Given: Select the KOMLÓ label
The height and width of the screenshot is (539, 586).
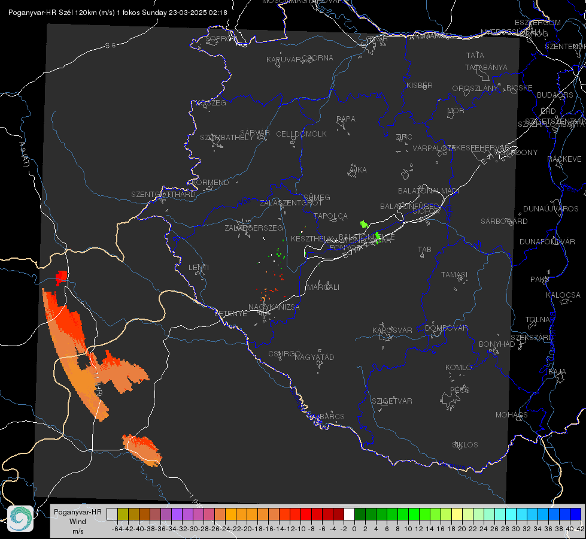Looking at the screenshot, I should click(459, 368).
